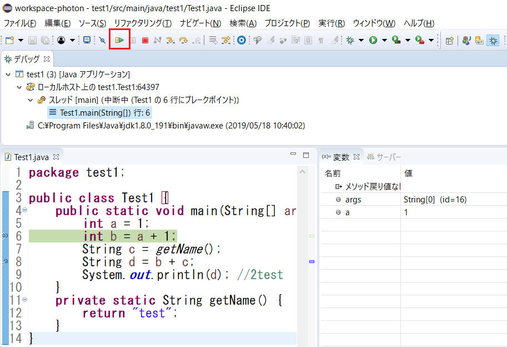Close the Test1.java editor tab
This screenshot has height=347, width=507.
point(56,157)
